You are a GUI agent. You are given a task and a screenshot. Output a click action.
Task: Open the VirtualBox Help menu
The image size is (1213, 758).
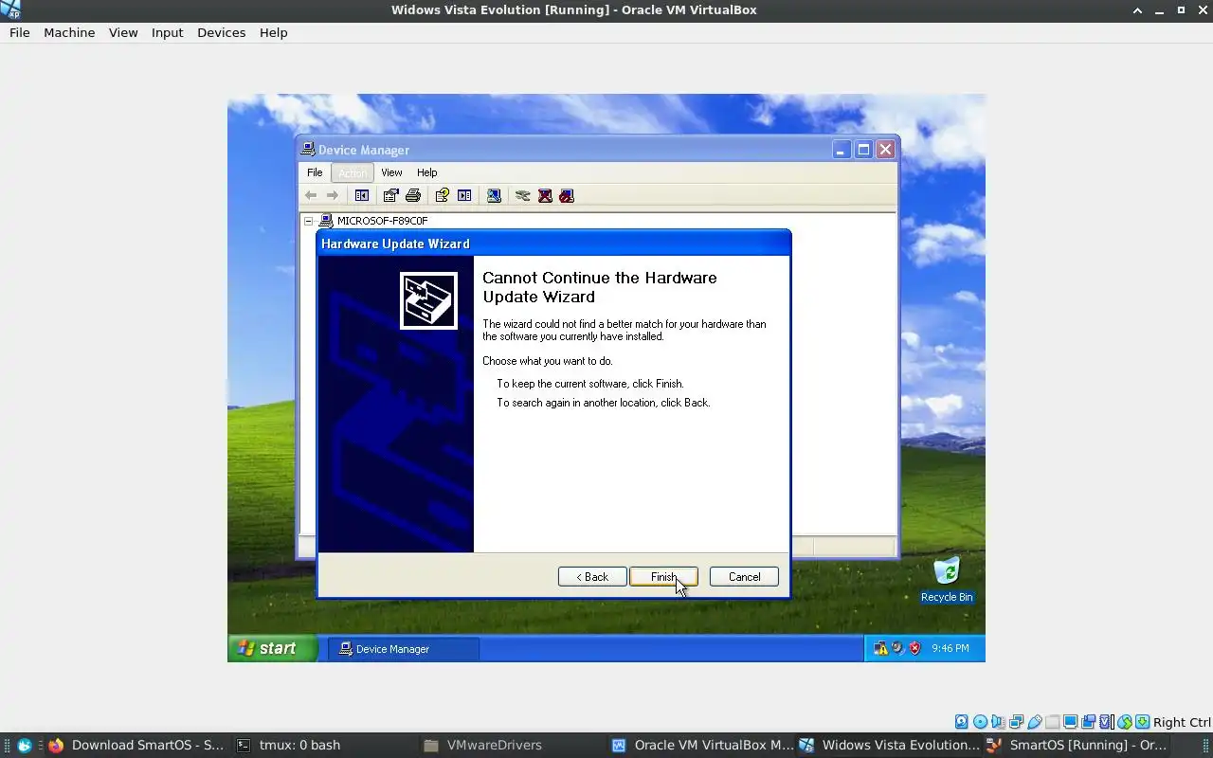[x=273, y=32]
